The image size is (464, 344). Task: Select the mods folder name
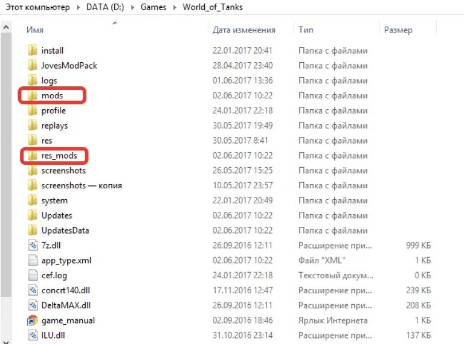52,95
